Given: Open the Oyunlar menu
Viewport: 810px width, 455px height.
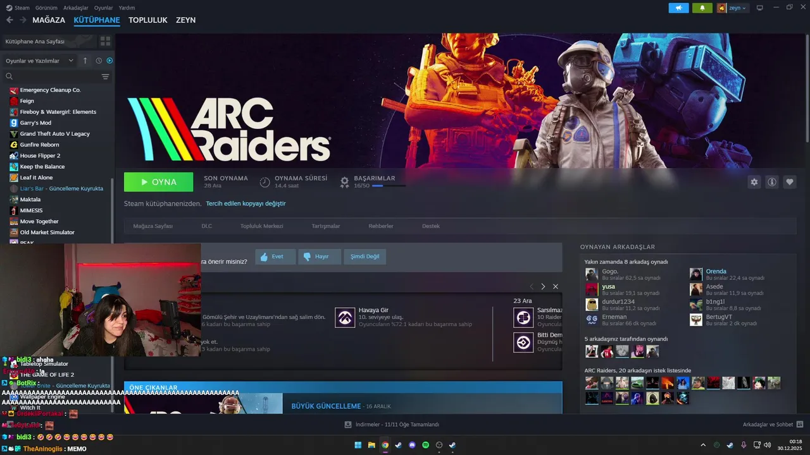Looking at the screenshot, I should pos(103,8).
